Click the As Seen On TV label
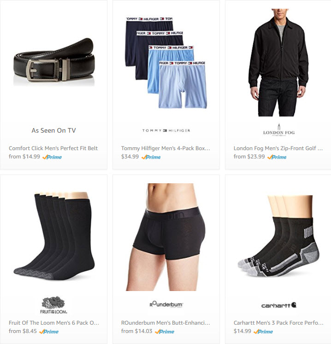 pyautogui.click(x=53, y=130)
